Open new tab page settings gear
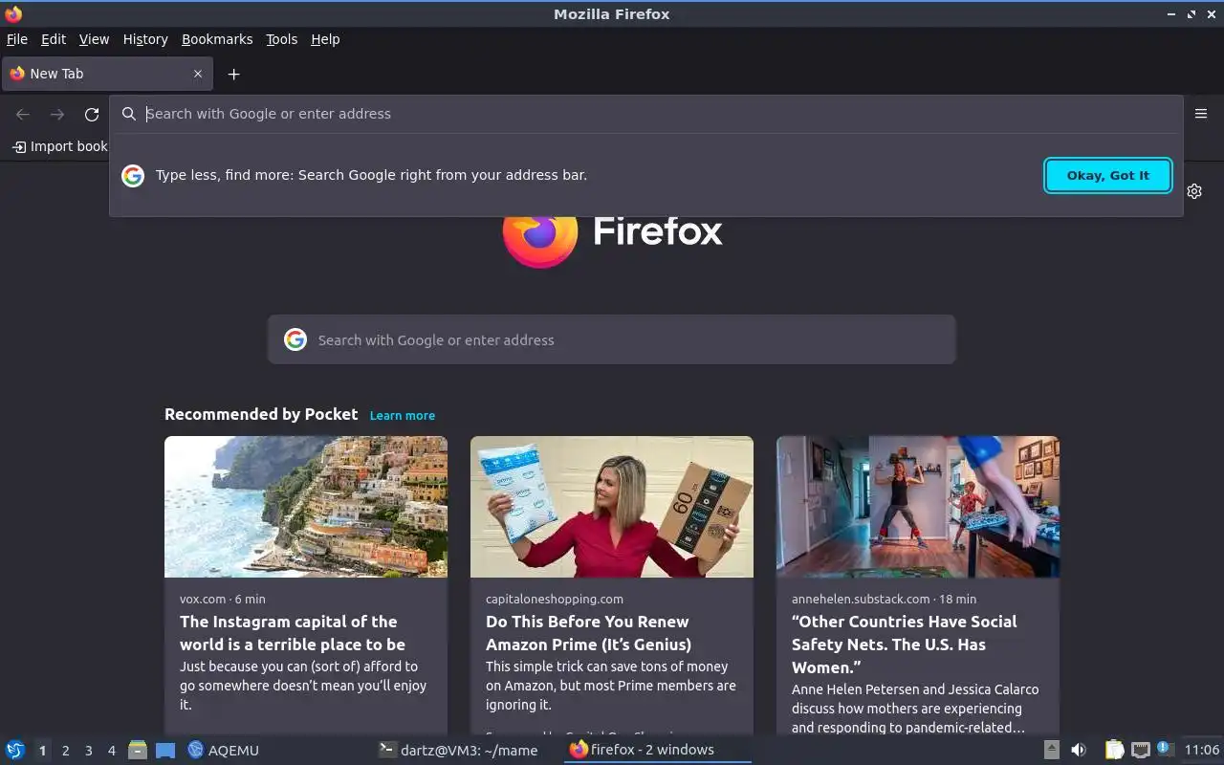 (1194, 191)
